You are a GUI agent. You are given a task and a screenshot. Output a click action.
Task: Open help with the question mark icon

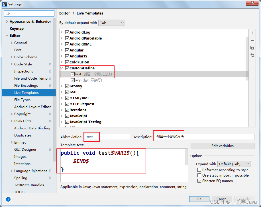[x=8, y=199]
